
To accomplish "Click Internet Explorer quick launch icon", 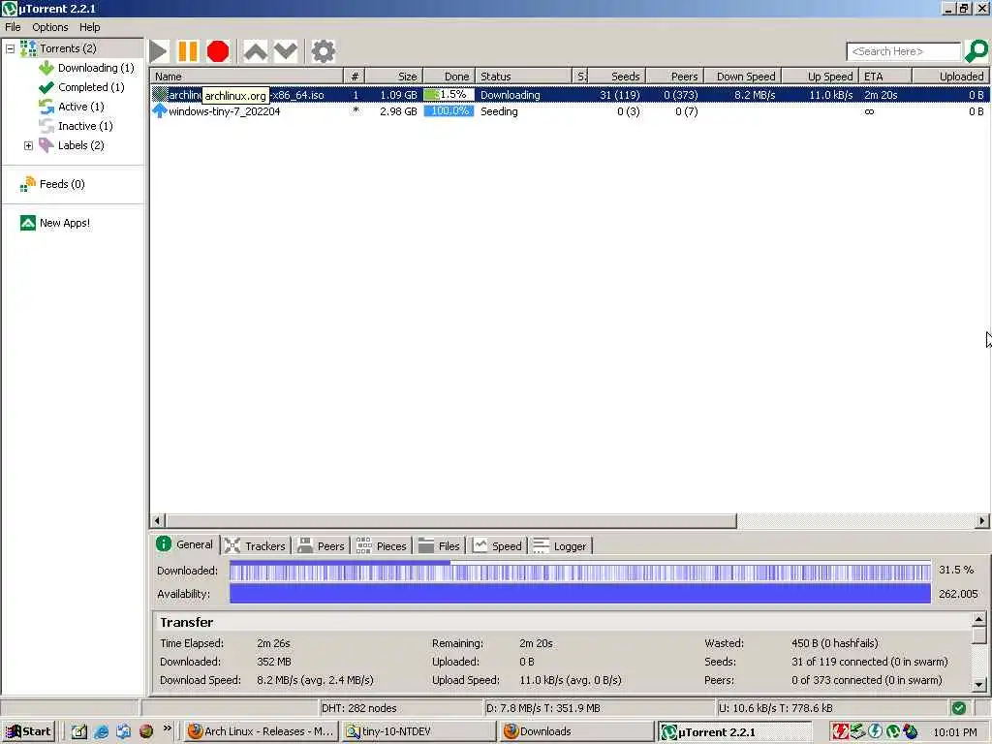I will (101, 732).
